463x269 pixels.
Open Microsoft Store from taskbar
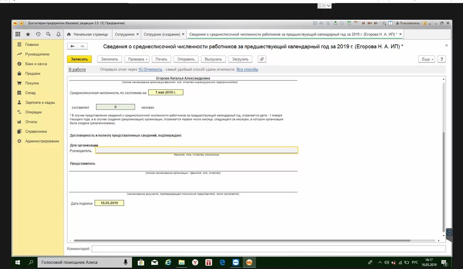point(141,262)
